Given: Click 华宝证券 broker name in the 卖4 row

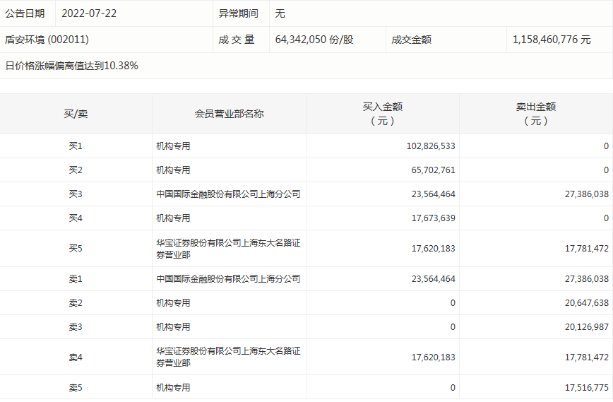Looking at the screenshot, I should coord(228,357).
